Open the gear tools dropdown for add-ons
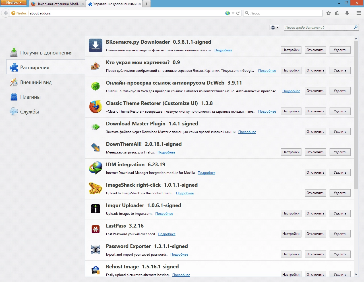 tap(274, 28)
